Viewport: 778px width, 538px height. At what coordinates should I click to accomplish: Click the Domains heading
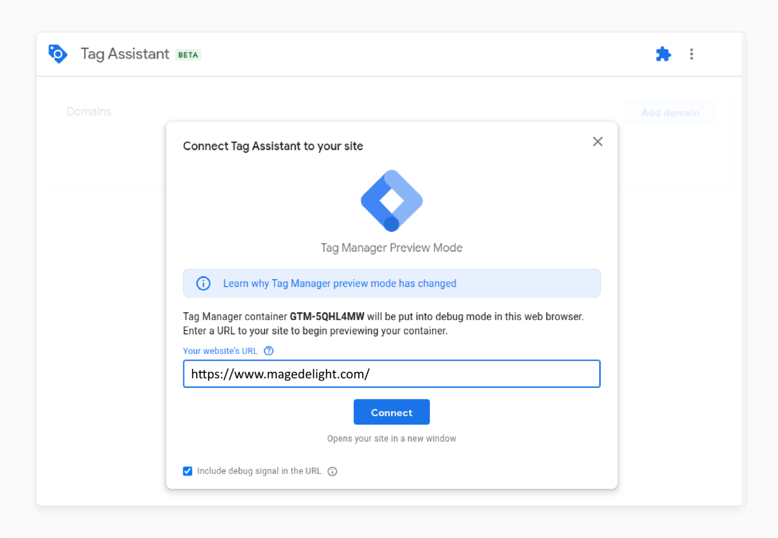point(89,111)
